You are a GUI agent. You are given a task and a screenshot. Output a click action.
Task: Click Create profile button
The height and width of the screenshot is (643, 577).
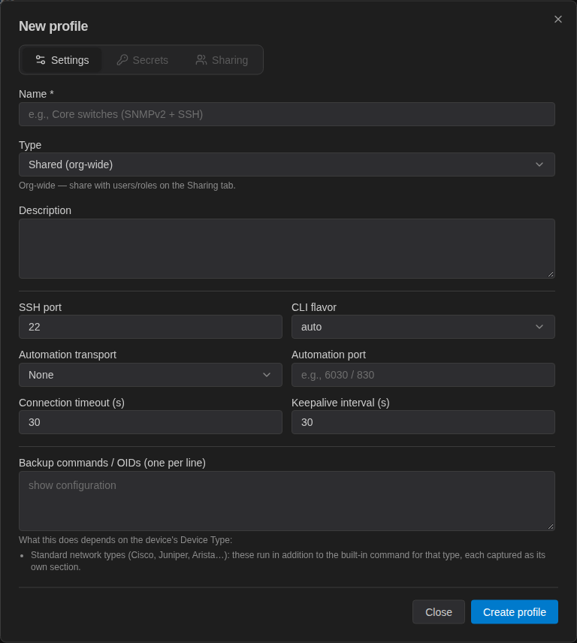coord(514,612)
